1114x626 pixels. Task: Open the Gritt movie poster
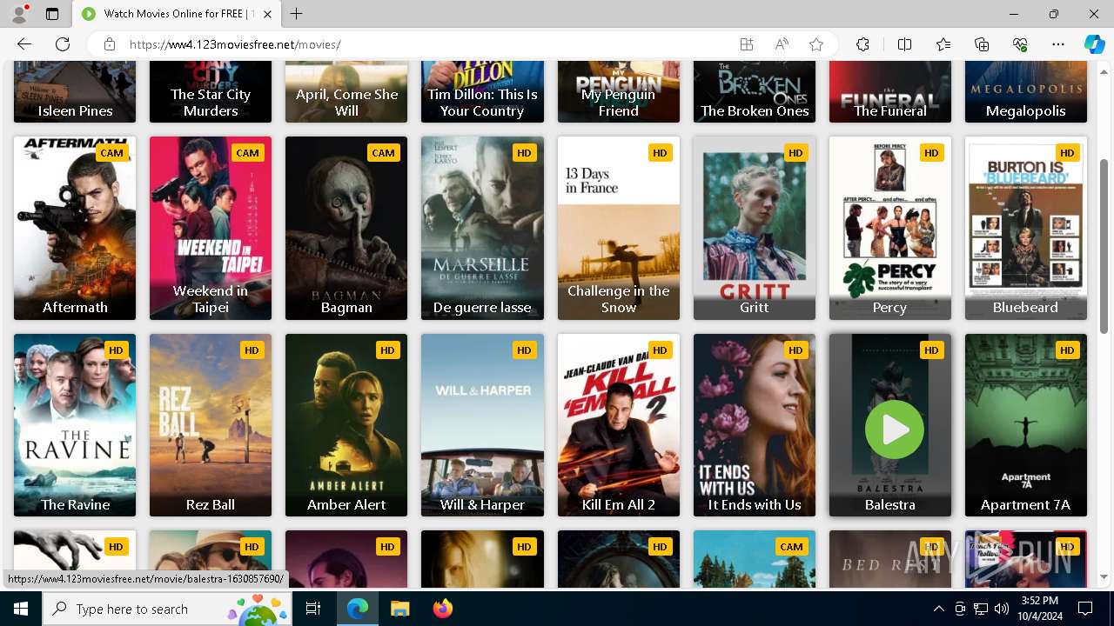pos(755,228)
